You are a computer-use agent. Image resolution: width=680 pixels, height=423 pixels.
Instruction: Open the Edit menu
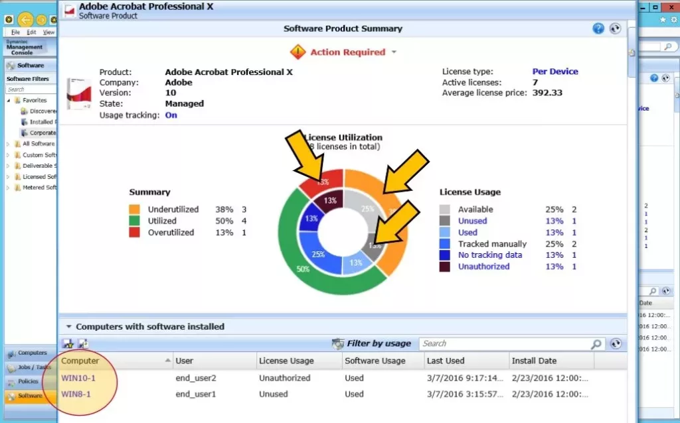[x=31, y=32]
